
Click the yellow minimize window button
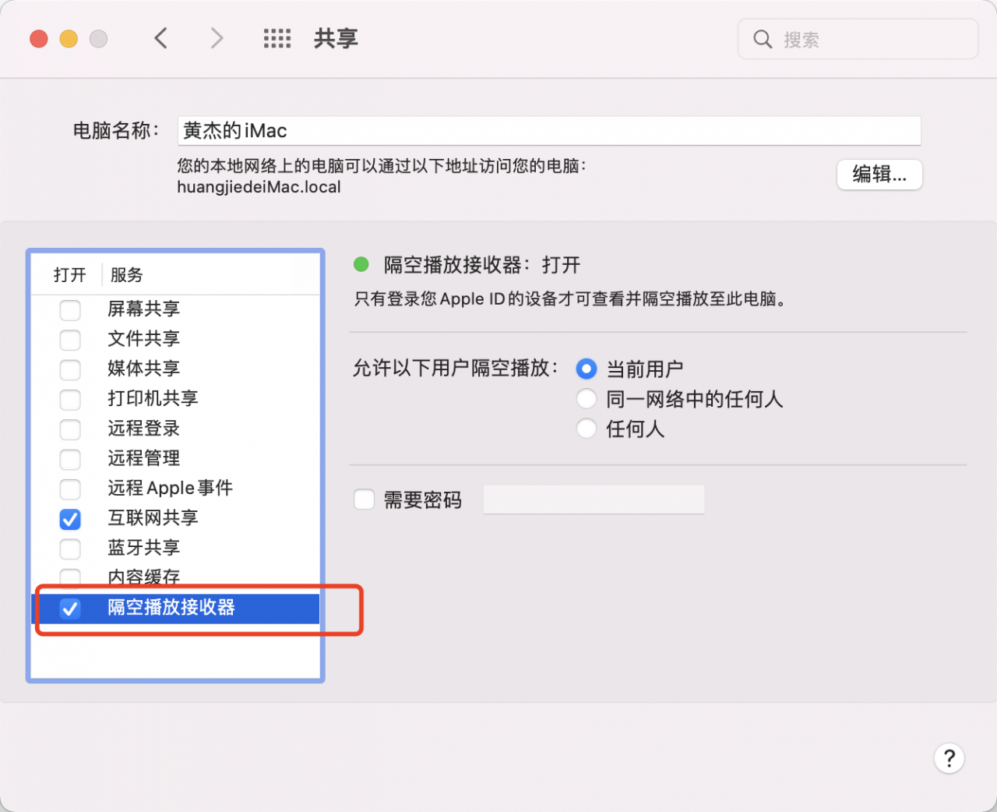tap(69, 39)
